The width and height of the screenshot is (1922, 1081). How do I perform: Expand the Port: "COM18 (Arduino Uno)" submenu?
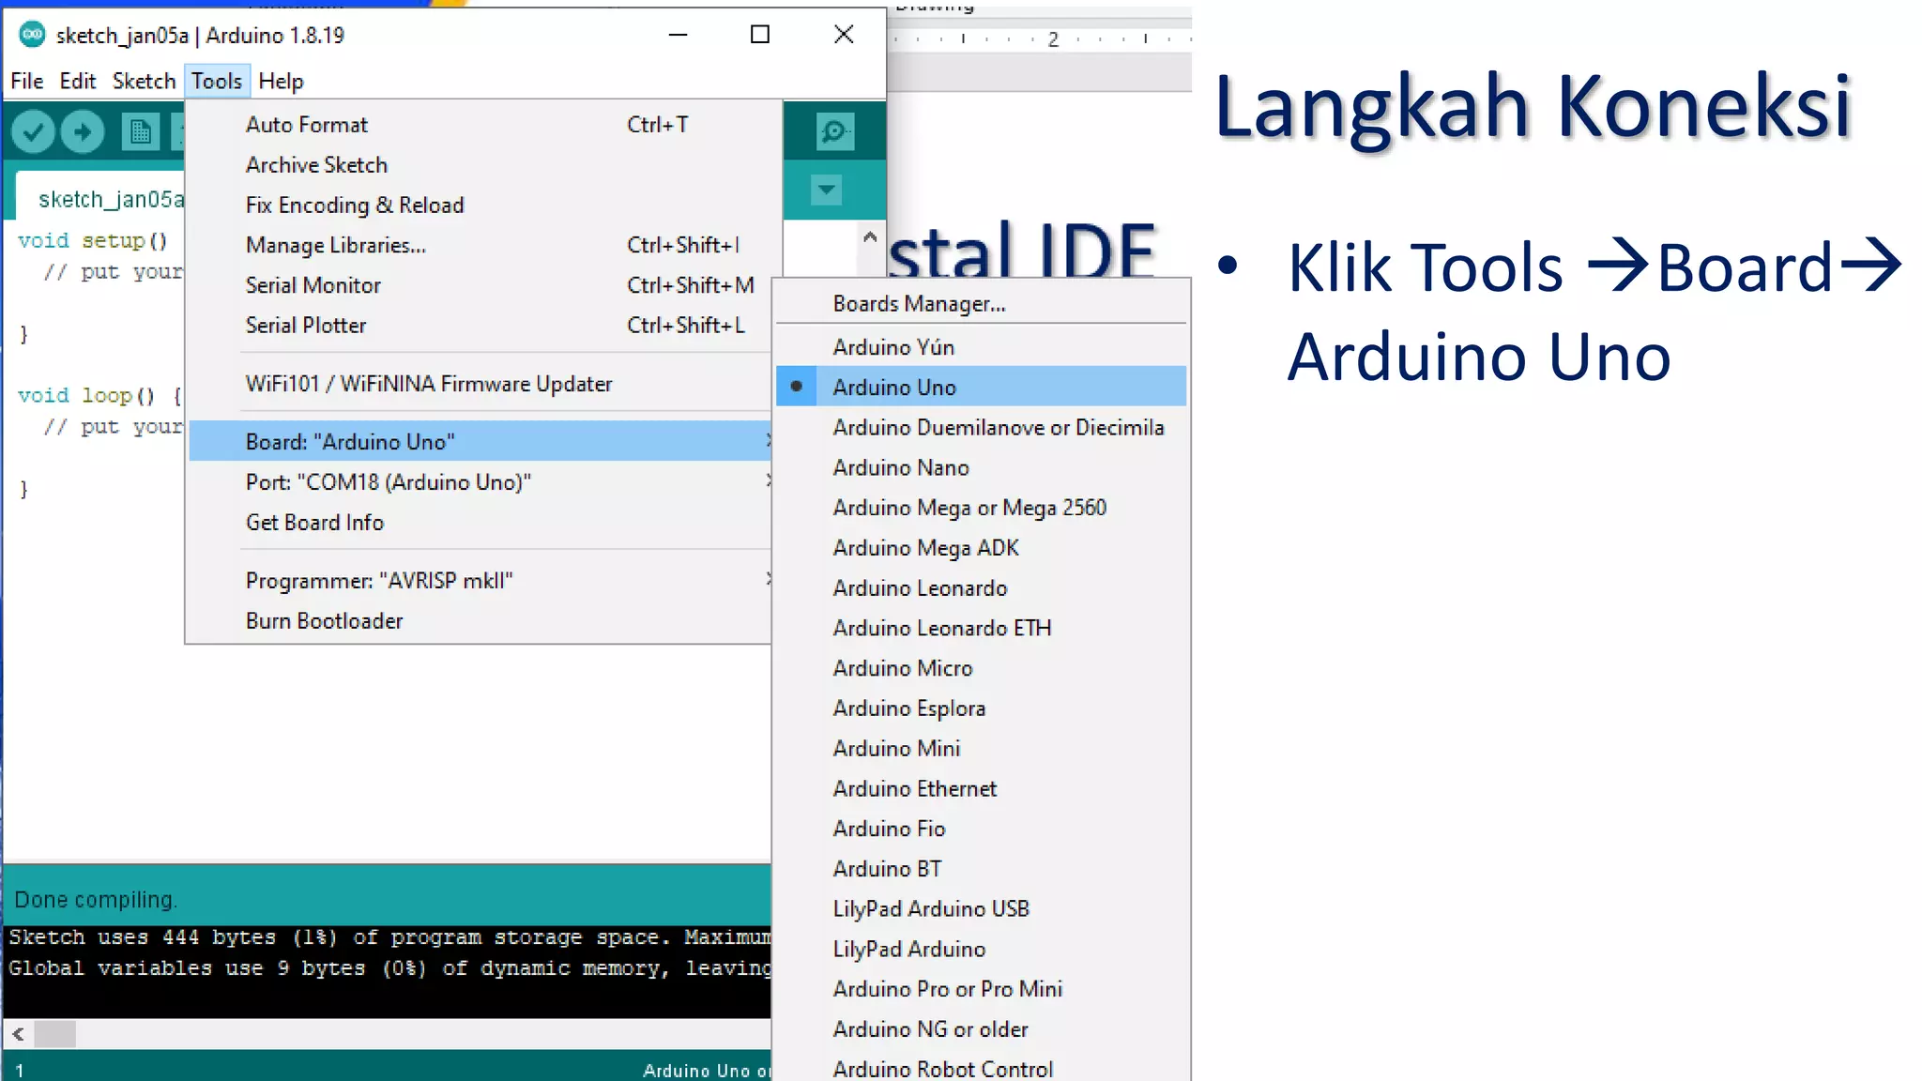(480, 482)
